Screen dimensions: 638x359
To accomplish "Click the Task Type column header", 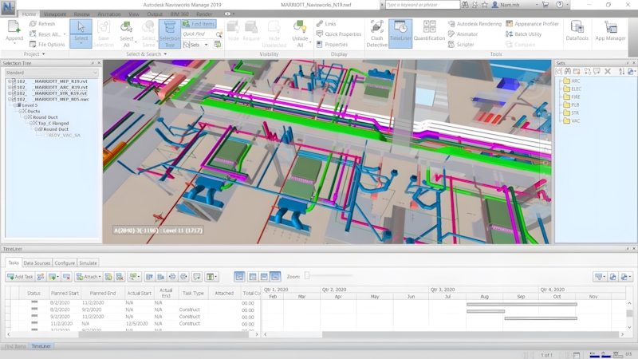I will 193,293.
